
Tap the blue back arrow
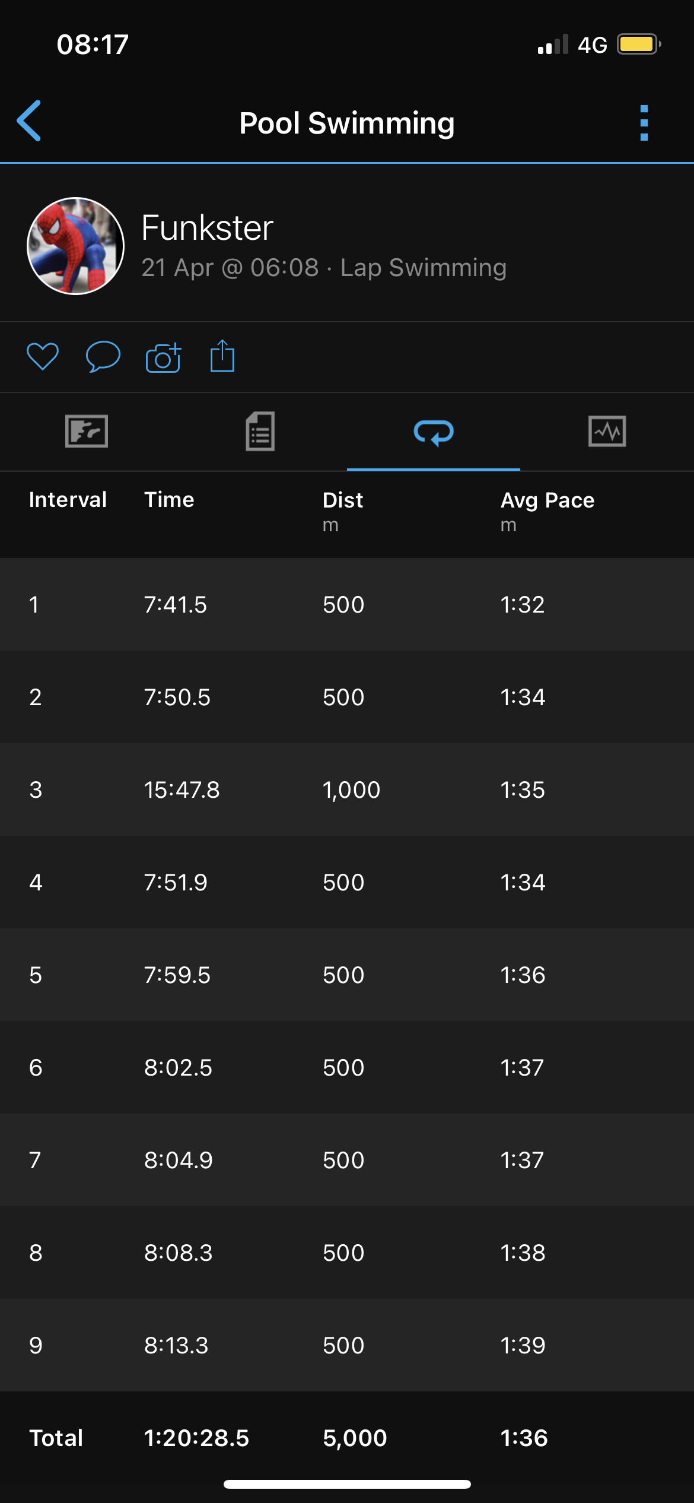(x=29, y=121)
